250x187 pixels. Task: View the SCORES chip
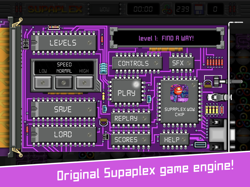coord(131,140)
